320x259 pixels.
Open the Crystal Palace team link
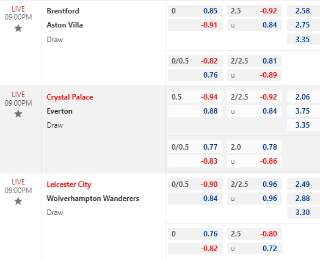coord(70,97)
